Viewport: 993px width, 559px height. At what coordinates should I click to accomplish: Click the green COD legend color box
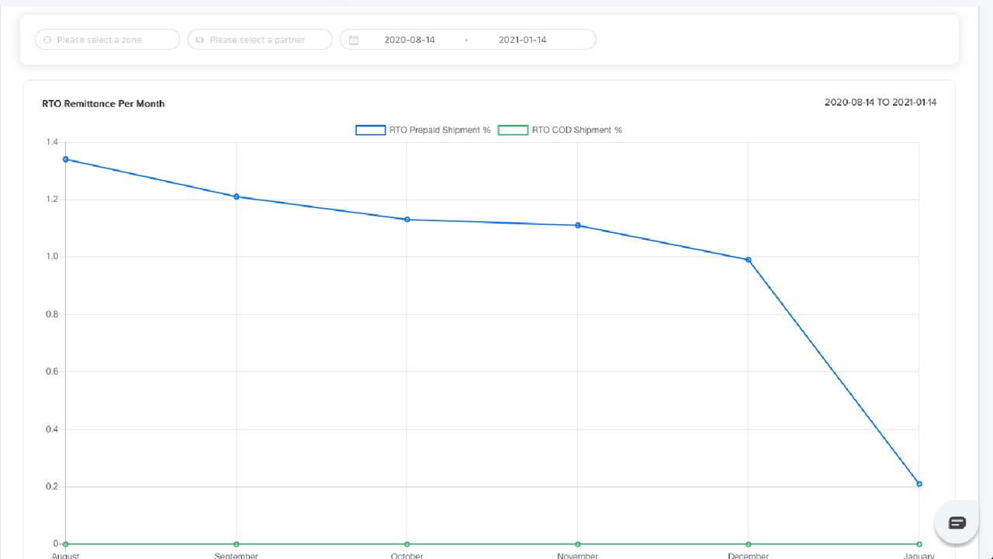point(513,130)
